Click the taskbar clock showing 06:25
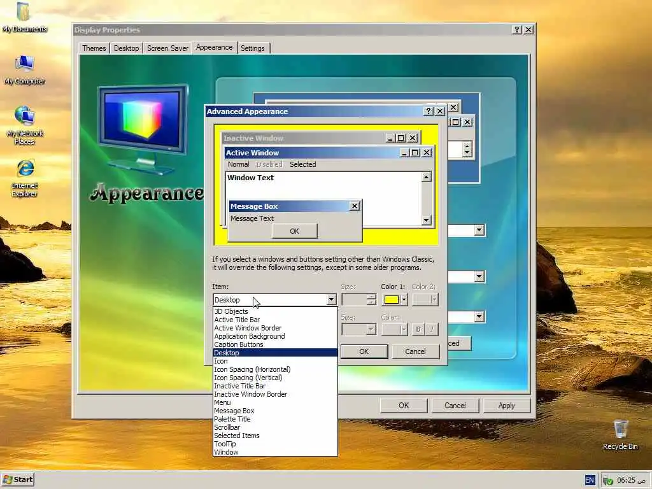This screenshot has height=489, width=652. [x=631, y=480]
